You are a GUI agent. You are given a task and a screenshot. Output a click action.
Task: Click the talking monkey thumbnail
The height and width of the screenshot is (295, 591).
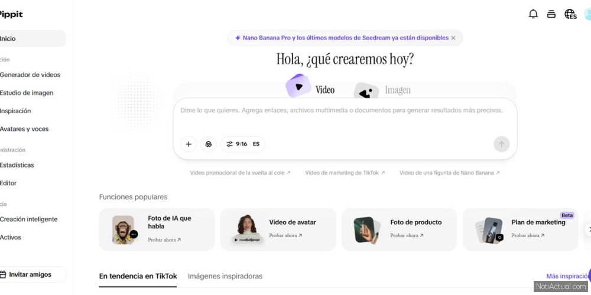pos(124,230)
